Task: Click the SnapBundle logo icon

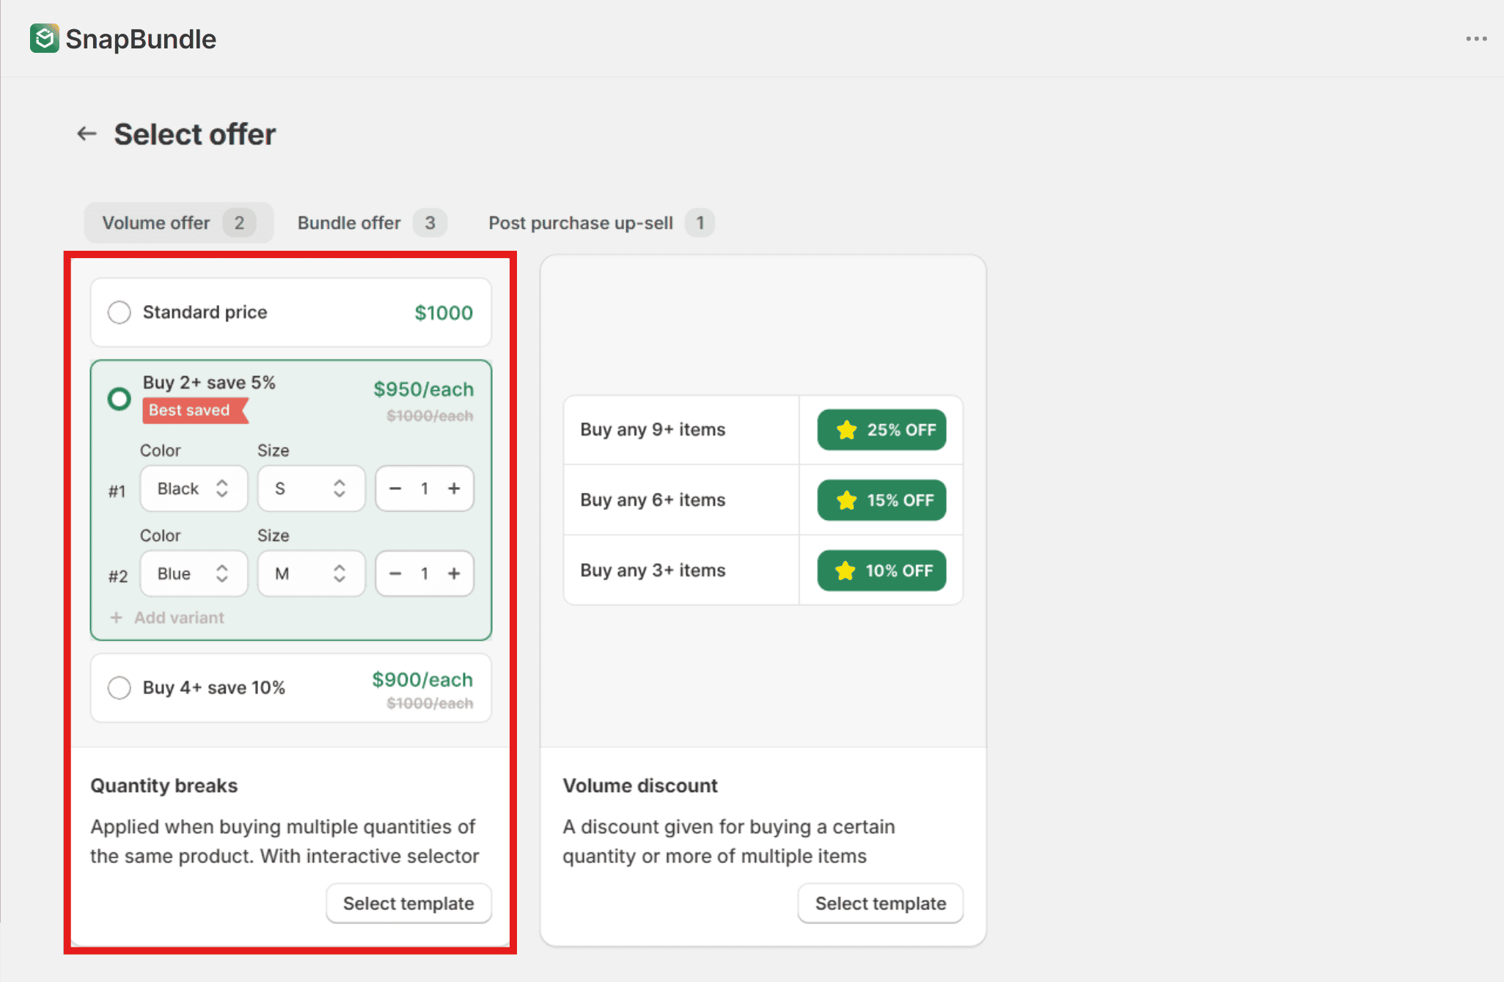Action: (x=45, y=38)
